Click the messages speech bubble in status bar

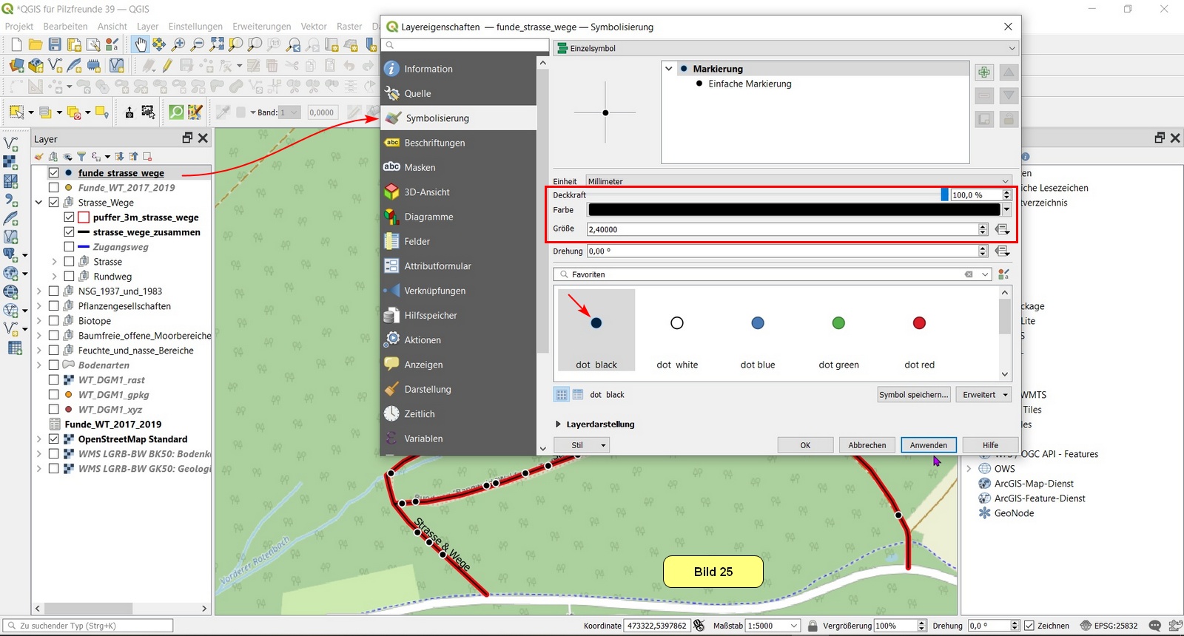pyautogui.click(x=1154, y=626)
